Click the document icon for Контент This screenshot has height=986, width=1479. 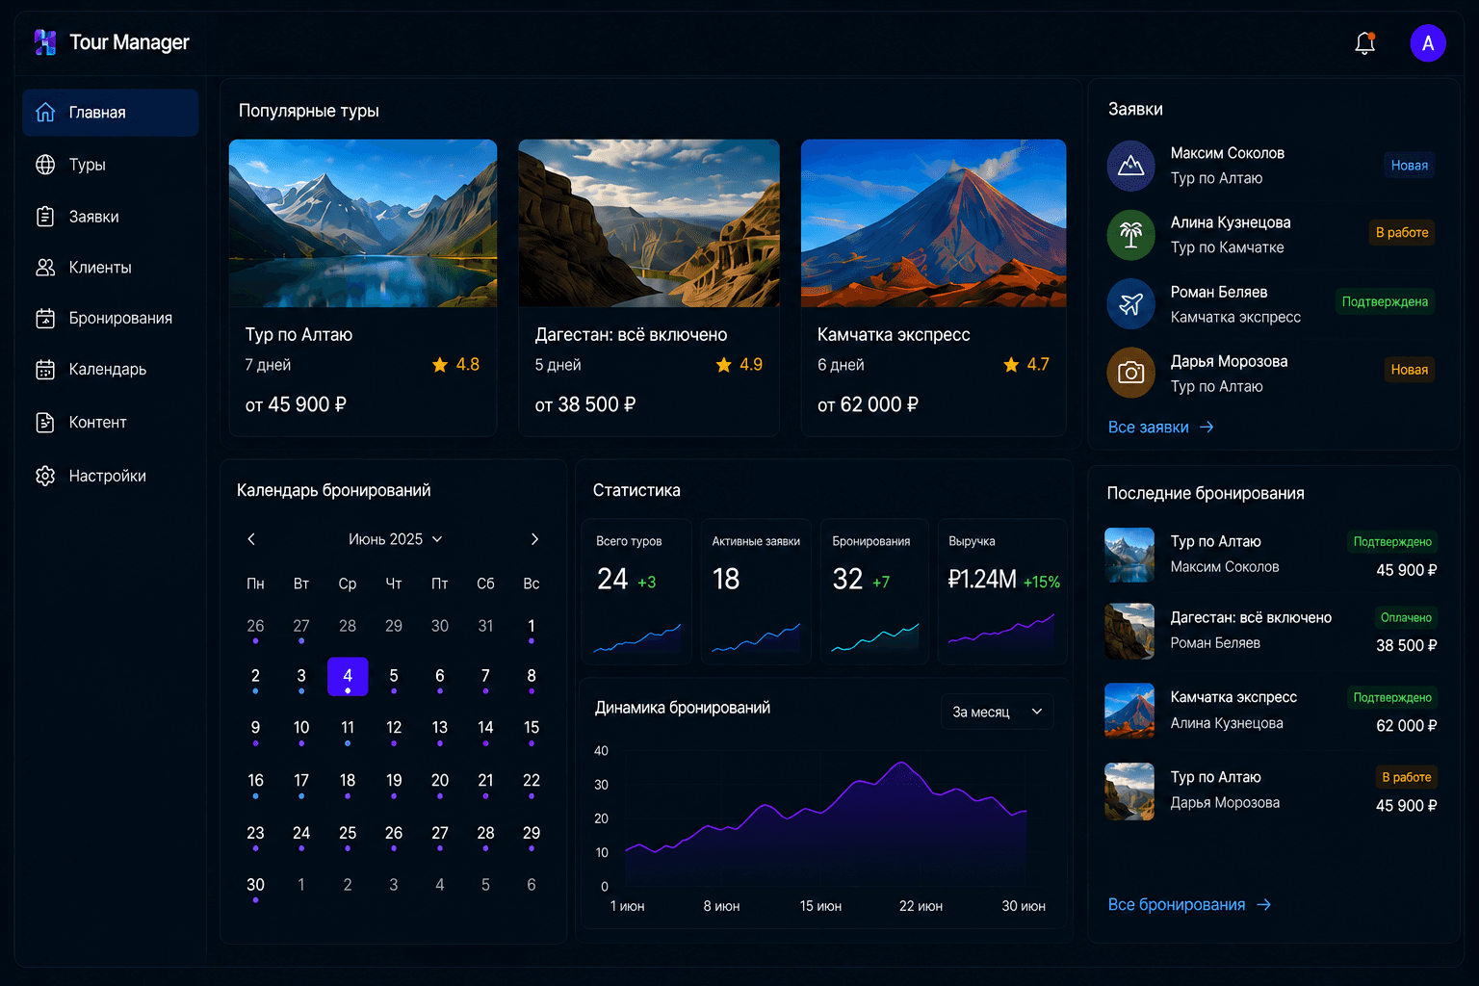(45, 422)
